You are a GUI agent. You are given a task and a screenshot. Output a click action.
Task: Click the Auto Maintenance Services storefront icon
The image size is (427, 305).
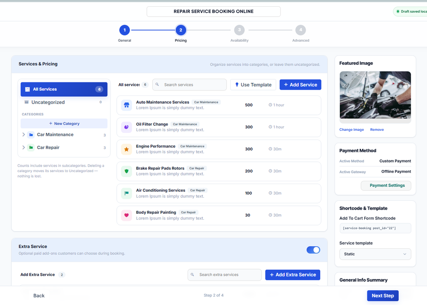pyautogui.click(x=126, y=105)
